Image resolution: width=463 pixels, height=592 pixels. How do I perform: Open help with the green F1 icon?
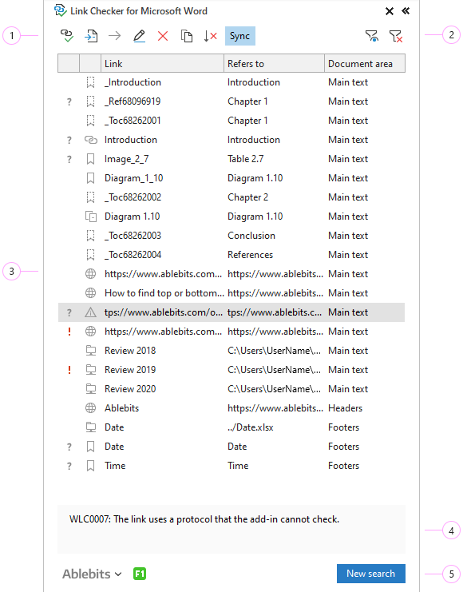pyautogui.click(x=140, y=574)
